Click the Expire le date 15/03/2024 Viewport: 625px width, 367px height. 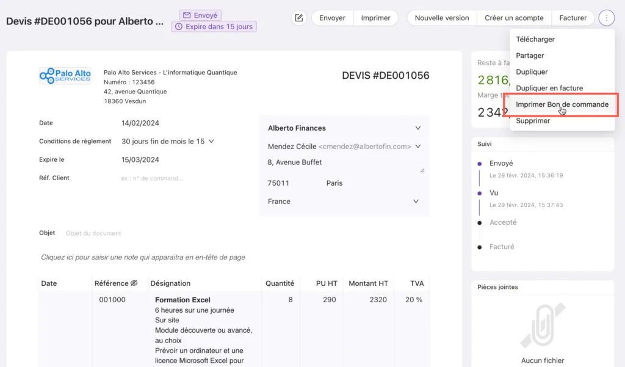140,159
